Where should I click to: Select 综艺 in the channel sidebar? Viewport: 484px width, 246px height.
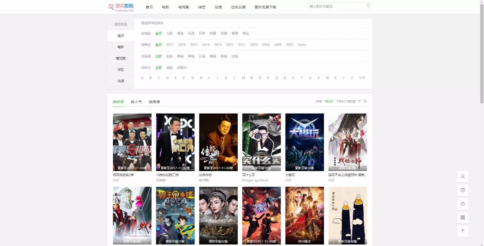coord(121,70)
